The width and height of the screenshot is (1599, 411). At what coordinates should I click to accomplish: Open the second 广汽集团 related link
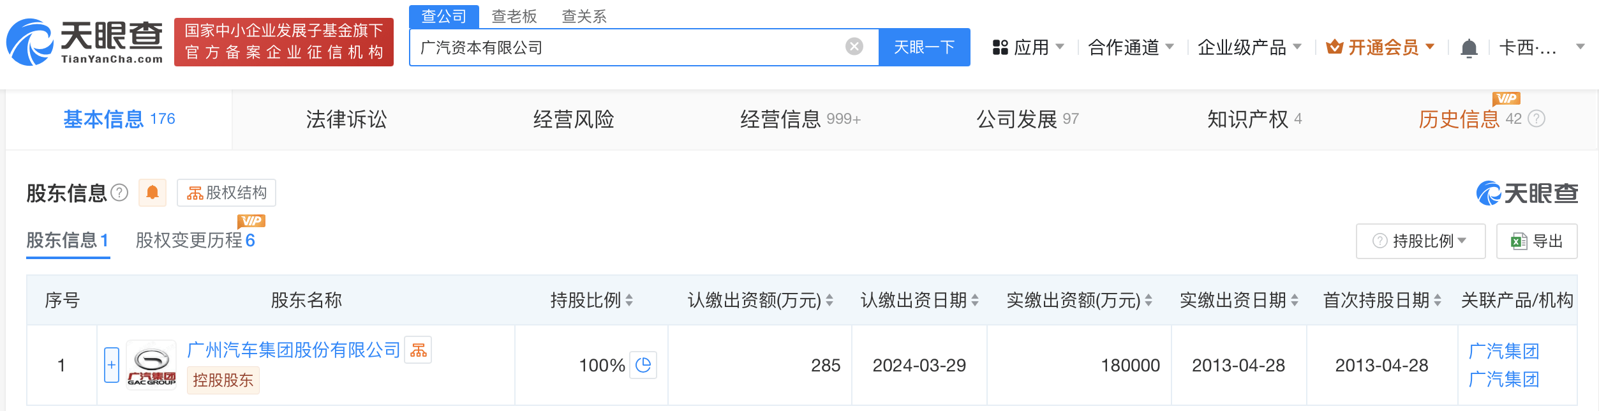pos(1504,379)
